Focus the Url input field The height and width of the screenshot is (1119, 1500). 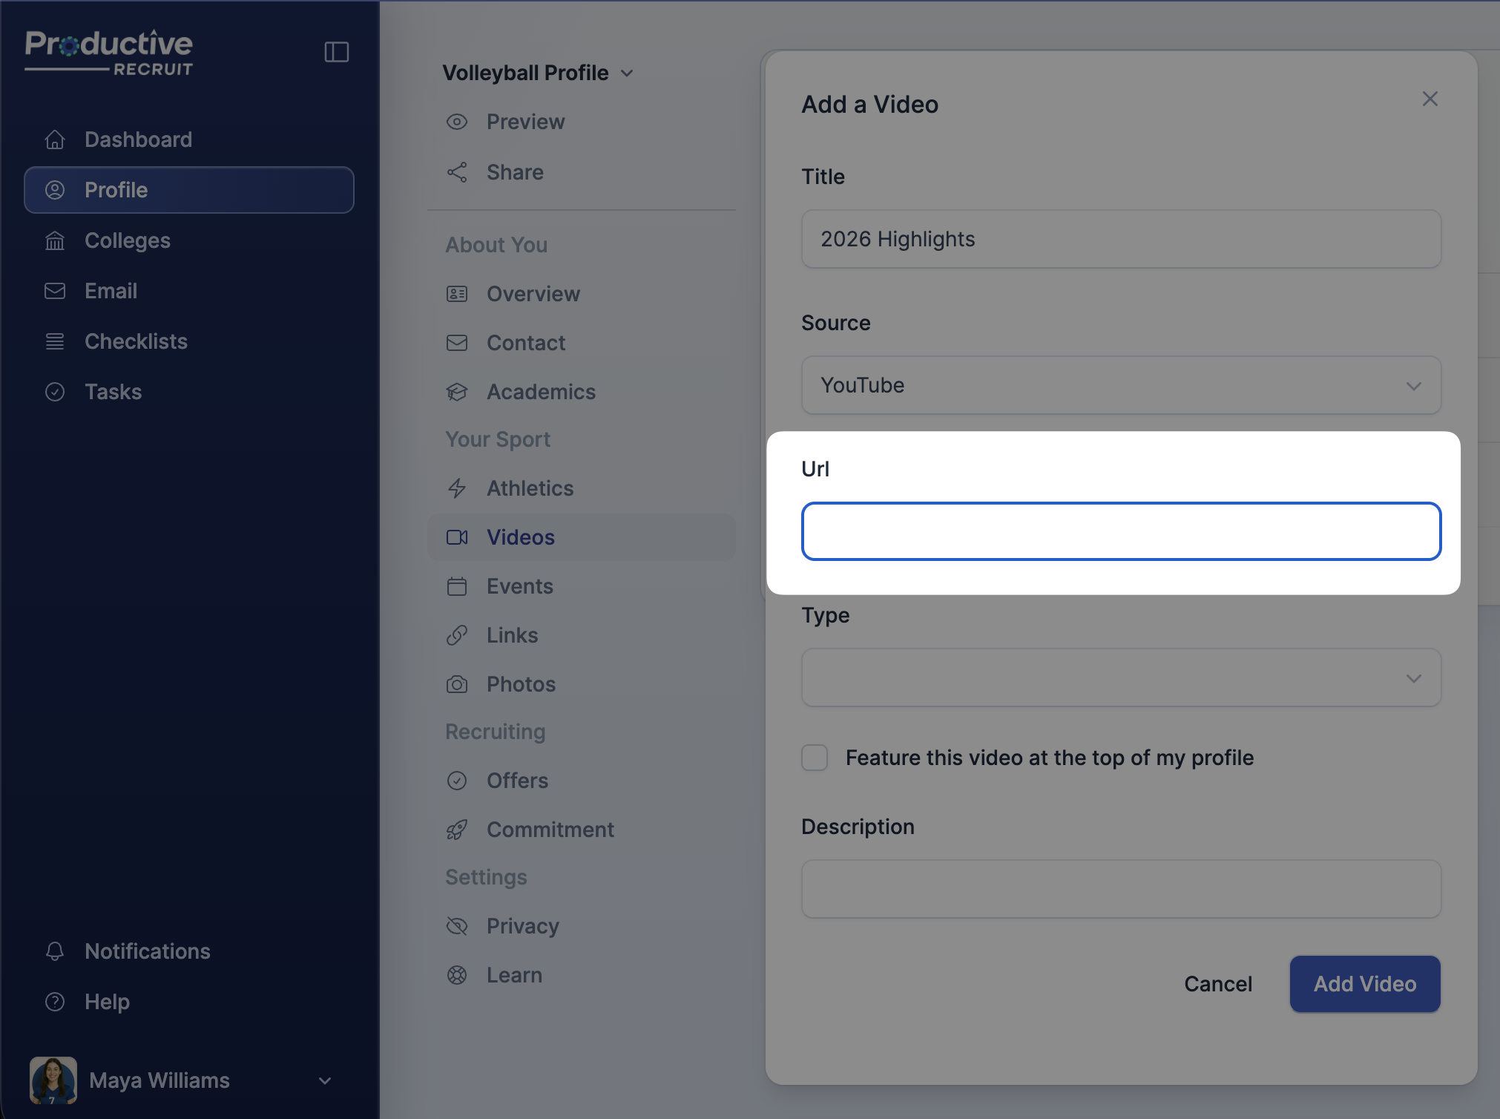[x=1120, y=531]
